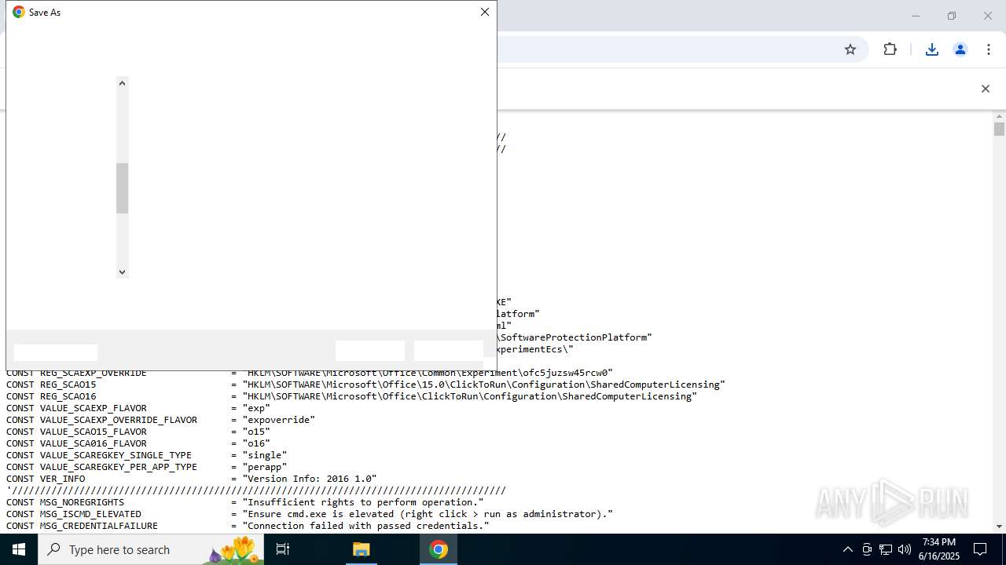Dismiss the bar below the Chrome toolbar
The height and width of the screenshot is (565, 1006).
coord(985,89)
